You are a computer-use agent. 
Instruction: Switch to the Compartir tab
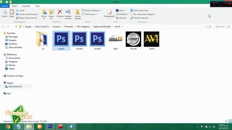click(26, 6)
